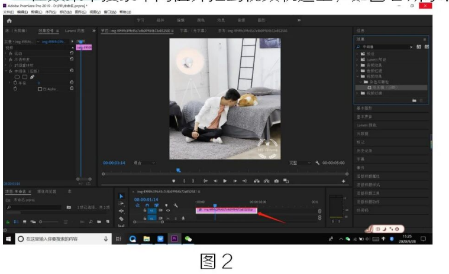Solo the A1 audio track
This screenshot has height=274, width=449.
(176, 218)
